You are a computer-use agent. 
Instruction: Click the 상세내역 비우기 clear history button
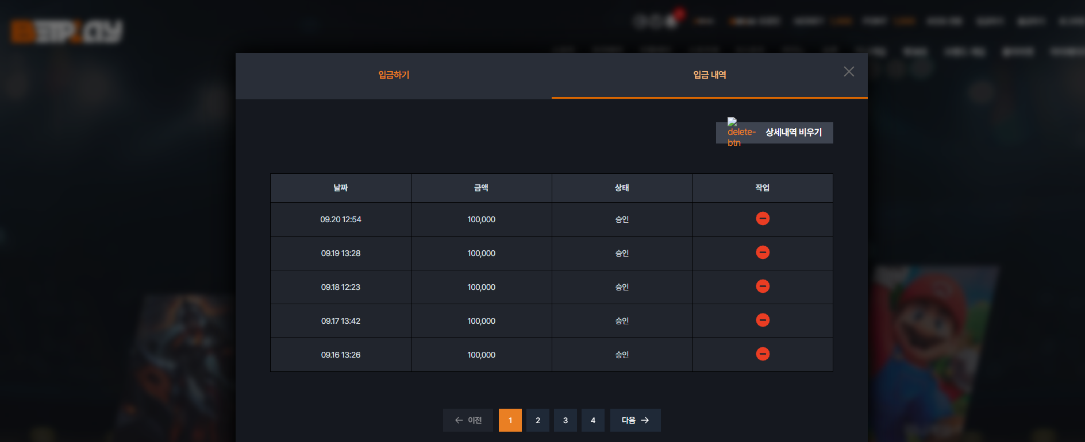pos(774,133)
